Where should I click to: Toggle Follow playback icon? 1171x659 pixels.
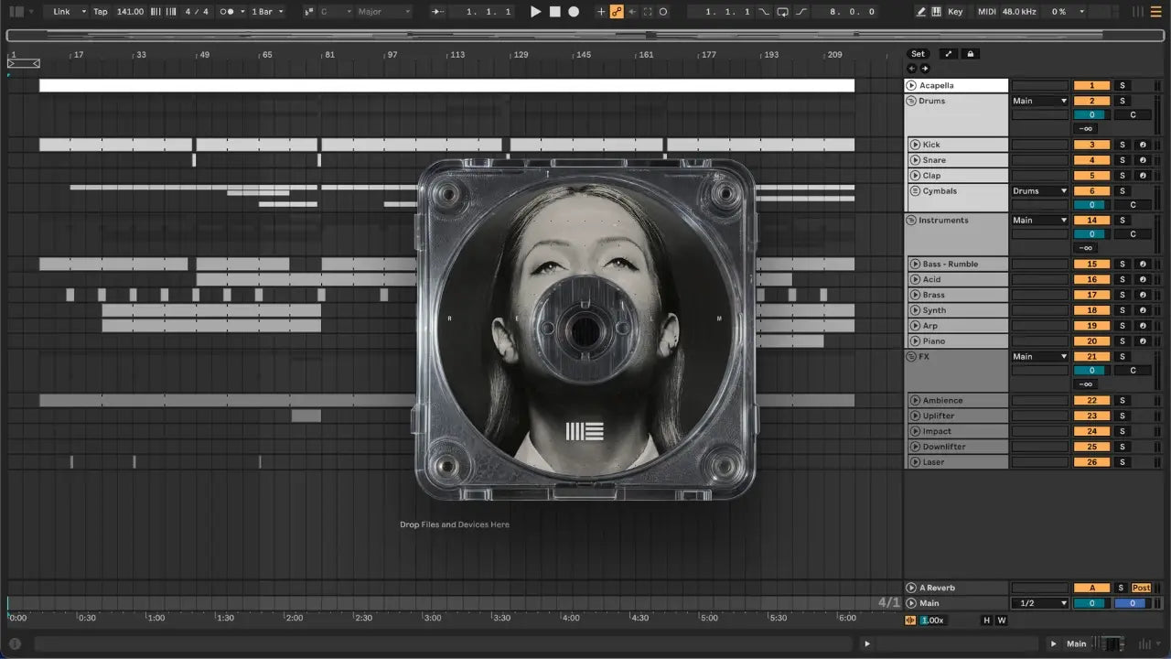[437, 12]
